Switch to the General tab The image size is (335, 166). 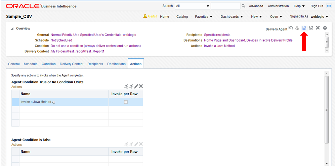14,64
